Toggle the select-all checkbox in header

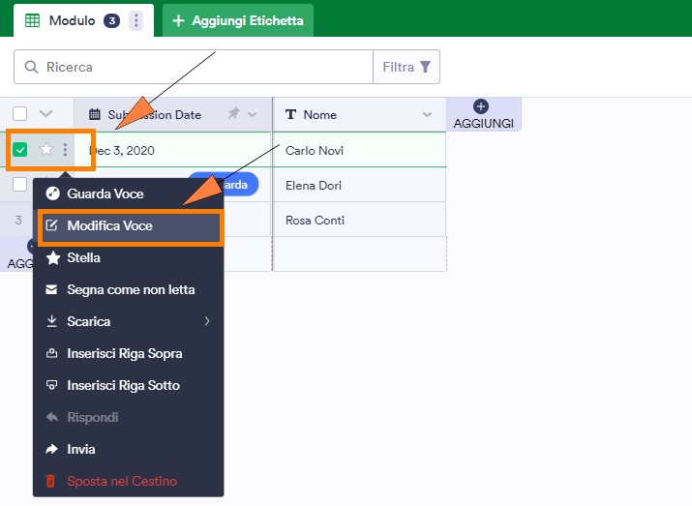point(20,114)
